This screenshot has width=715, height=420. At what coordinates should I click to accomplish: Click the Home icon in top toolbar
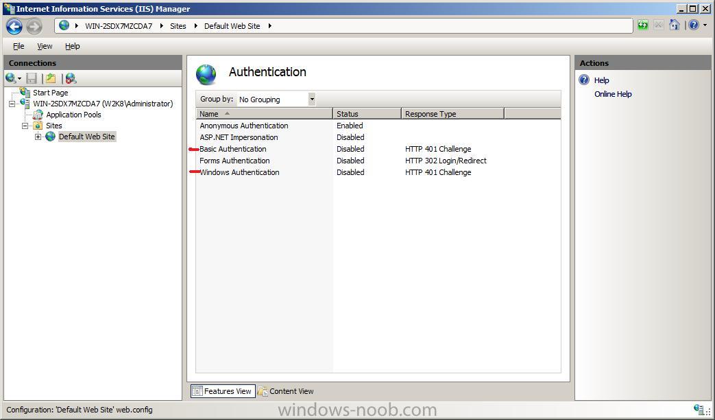tap(675, 25)
